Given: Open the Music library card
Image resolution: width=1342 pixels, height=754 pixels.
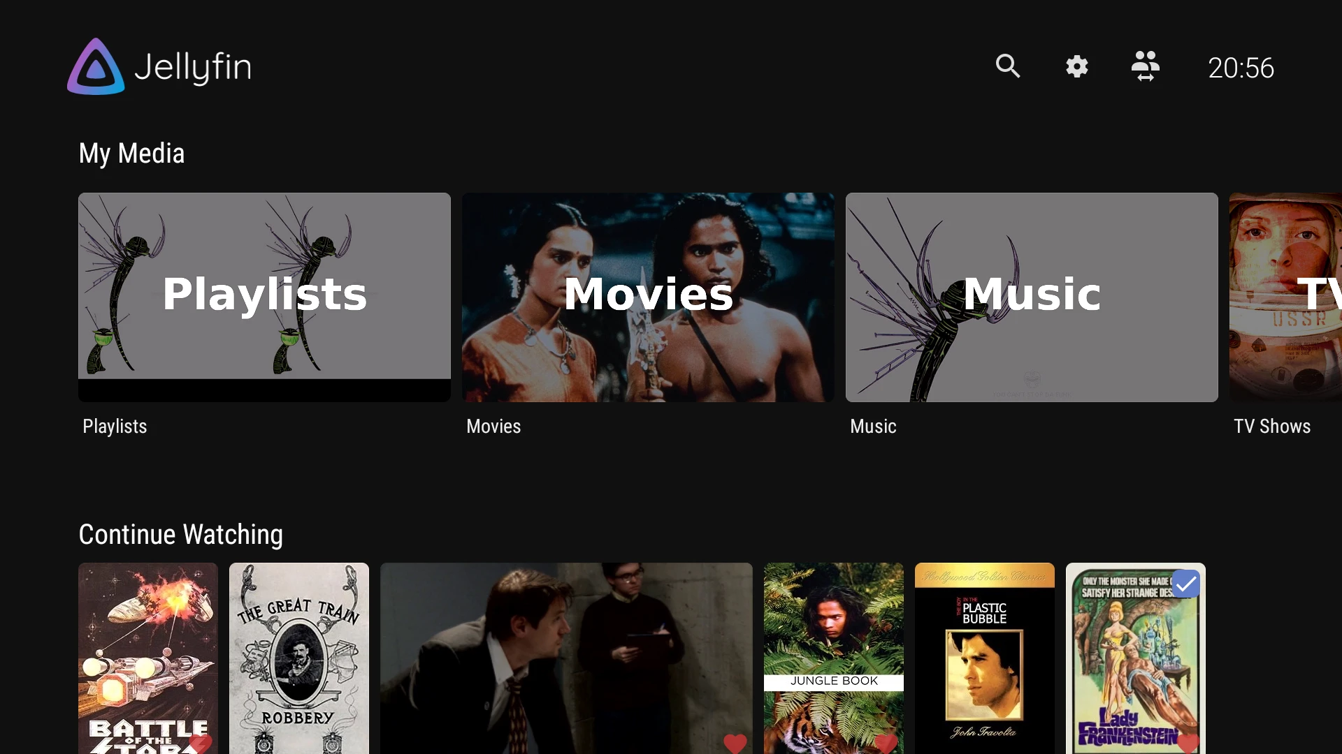Looking at the screenshot, I should [x=1032, y=297].
